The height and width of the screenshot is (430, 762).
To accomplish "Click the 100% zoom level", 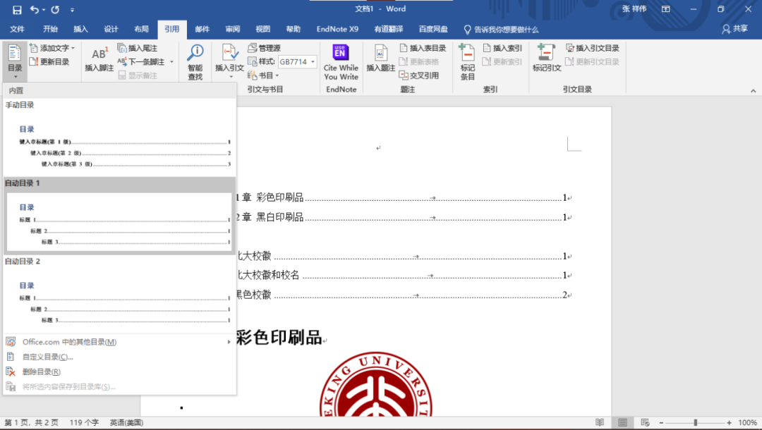I will [747, 423].
